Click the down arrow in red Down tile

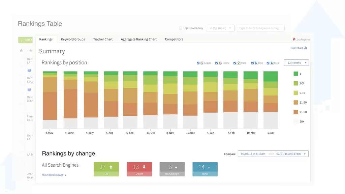(144, 167)
